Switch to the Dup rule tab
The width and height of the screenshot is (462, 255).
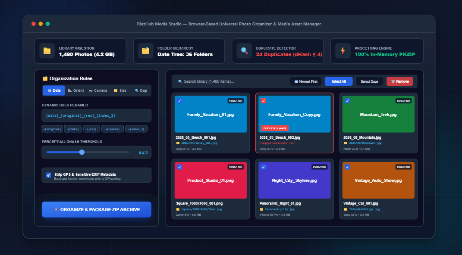(x=141, y=90)
